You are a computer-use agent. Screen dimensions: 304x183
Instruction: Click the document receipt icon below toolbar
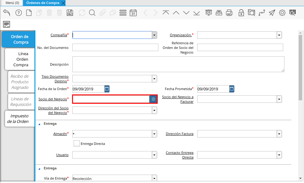[x=7, y=24]
